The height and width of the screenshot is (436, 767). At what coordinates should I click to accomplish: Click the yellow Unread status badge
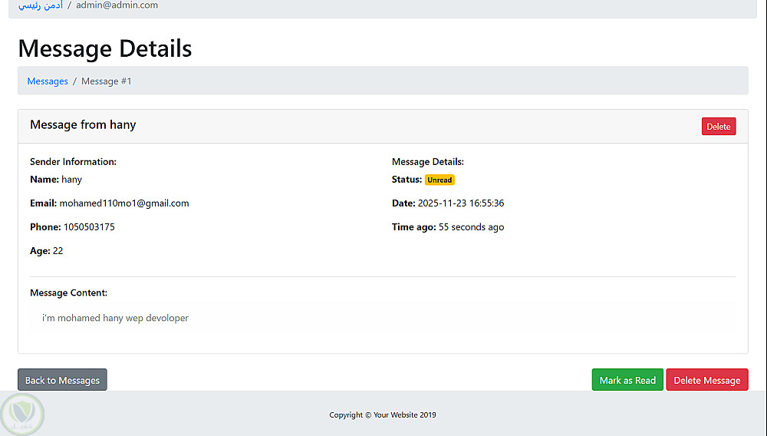point(439,180)
